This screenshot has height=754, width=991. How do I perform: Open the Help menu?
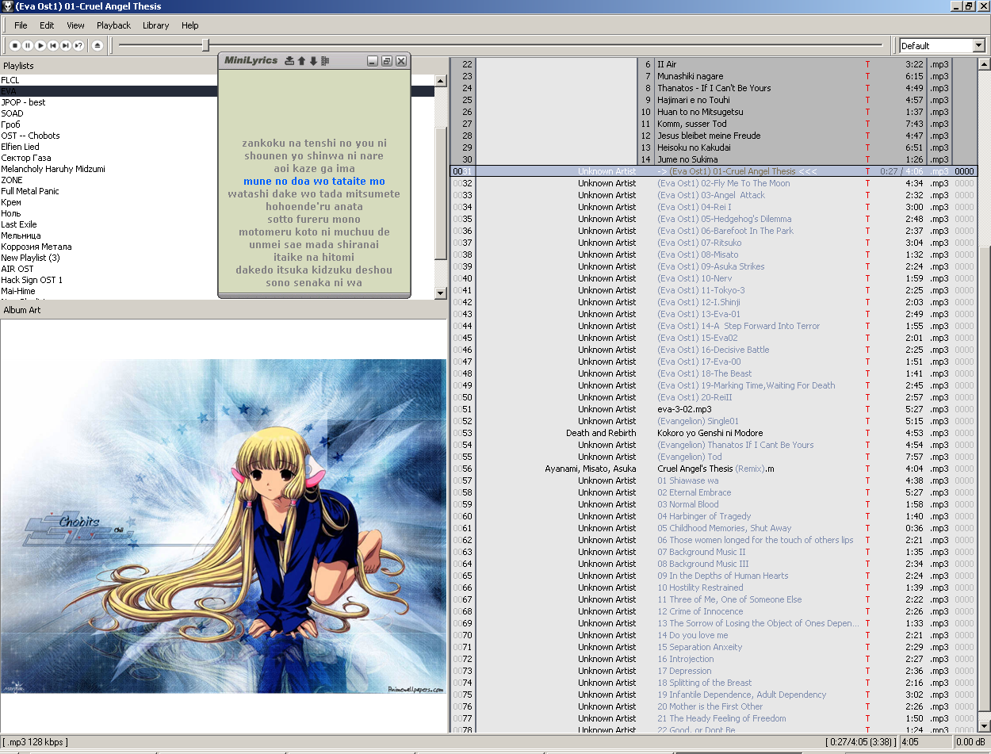click(189, 25)
